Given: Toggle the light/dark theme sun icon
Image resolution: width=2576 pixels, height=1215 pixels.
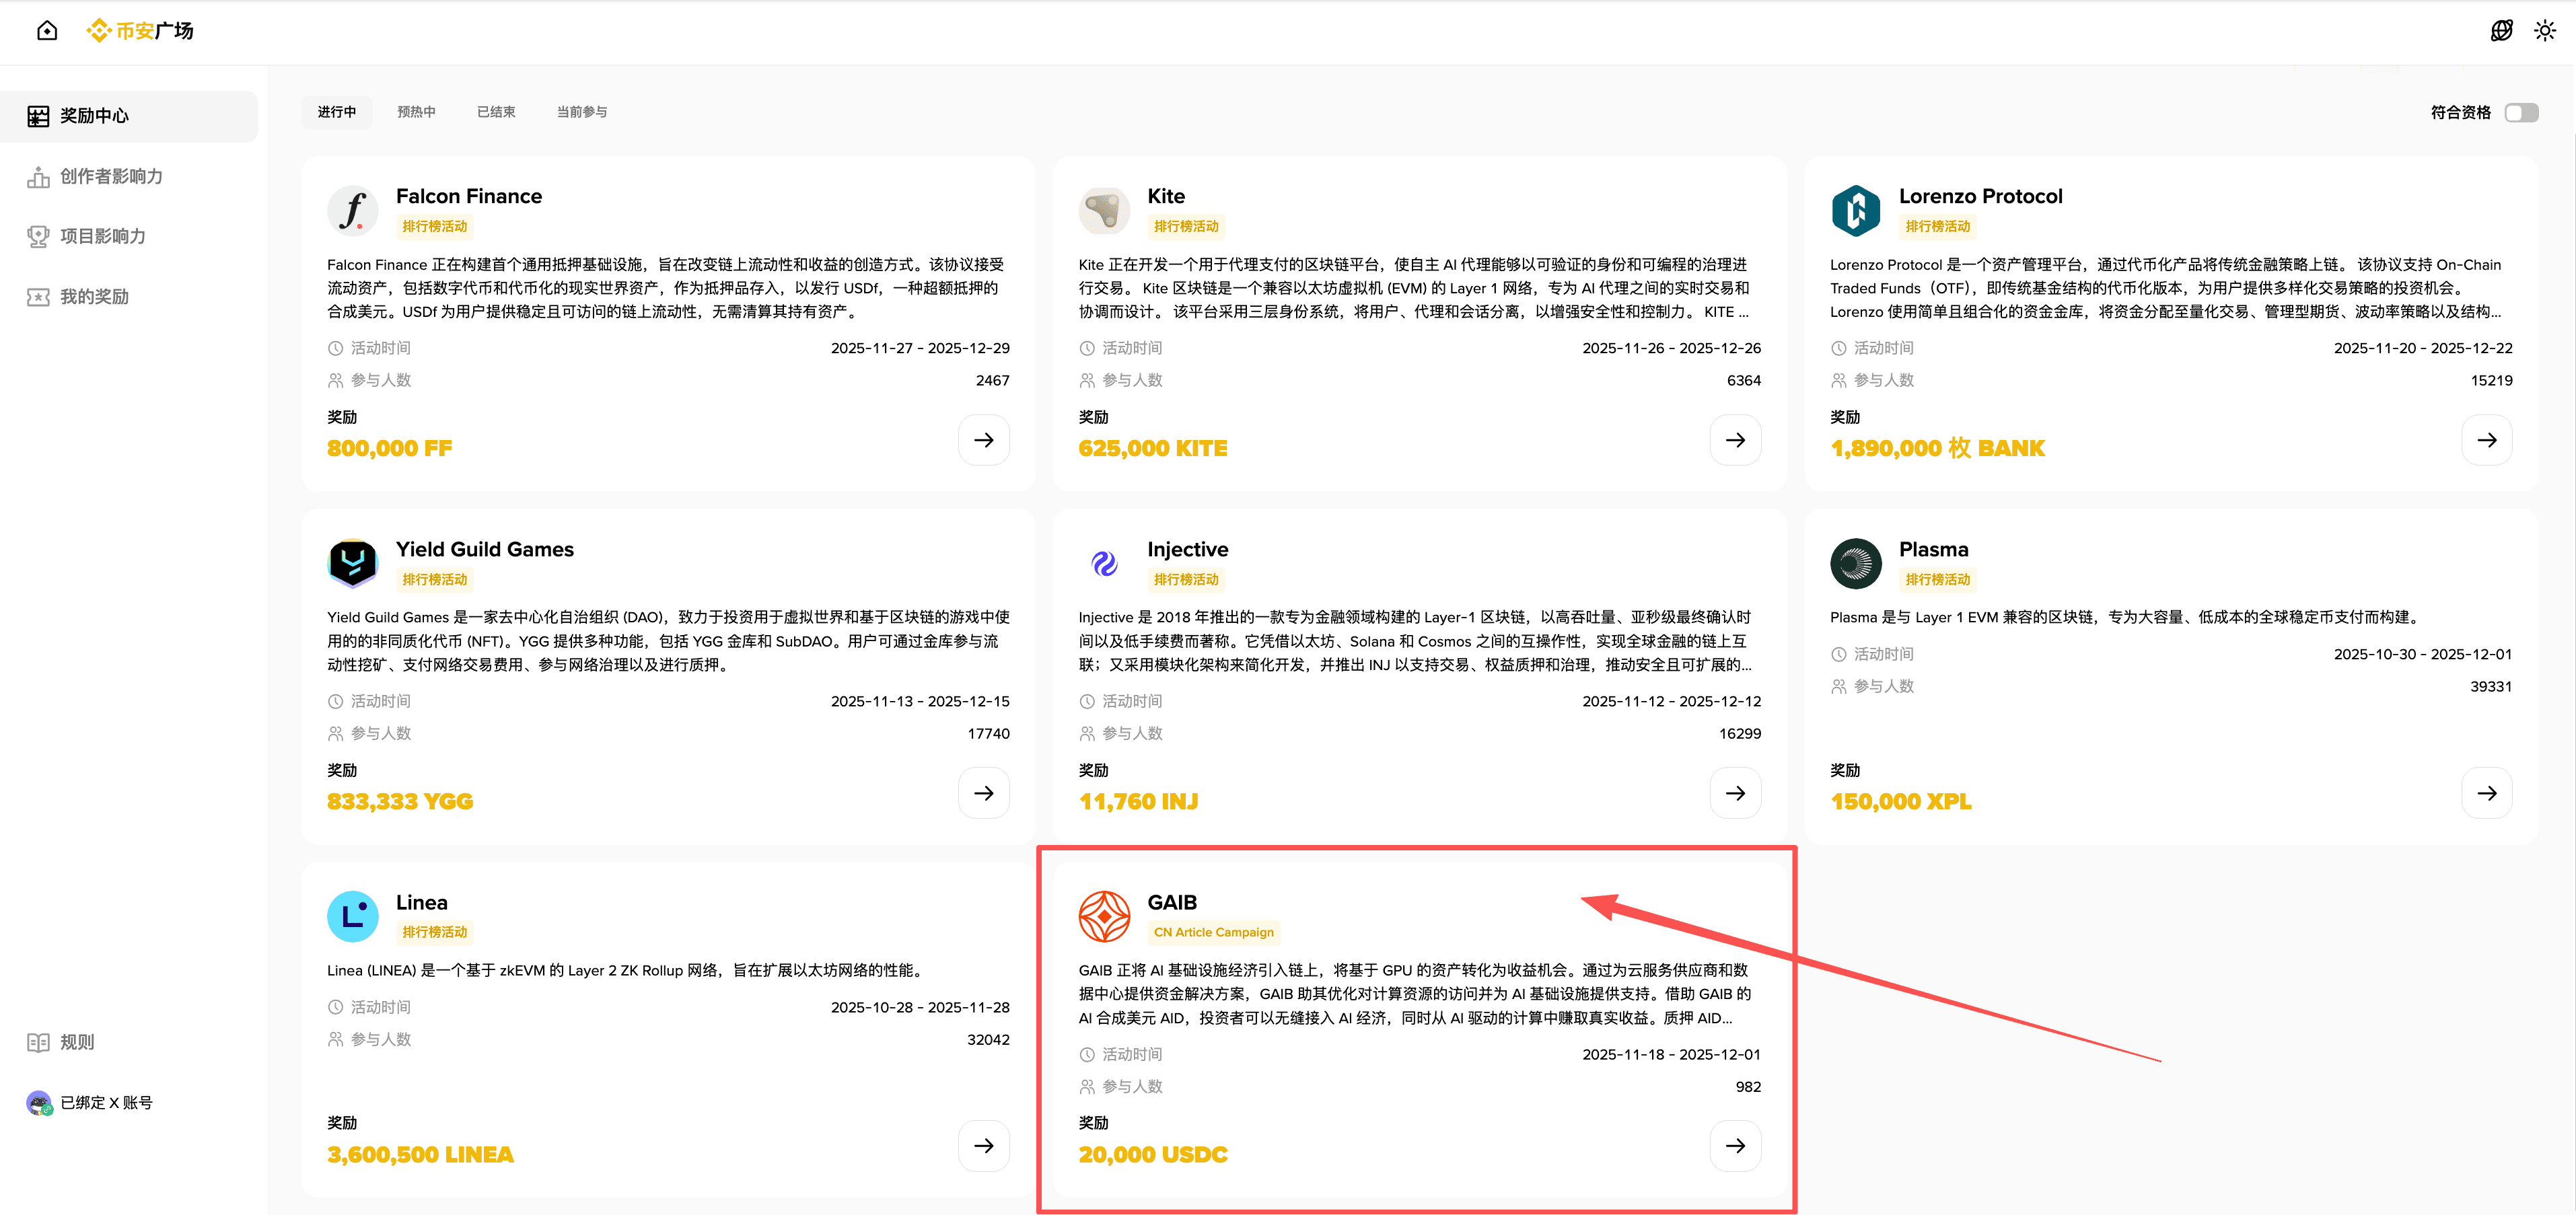Looking at the screenshot, I should tap(2544, 31).
